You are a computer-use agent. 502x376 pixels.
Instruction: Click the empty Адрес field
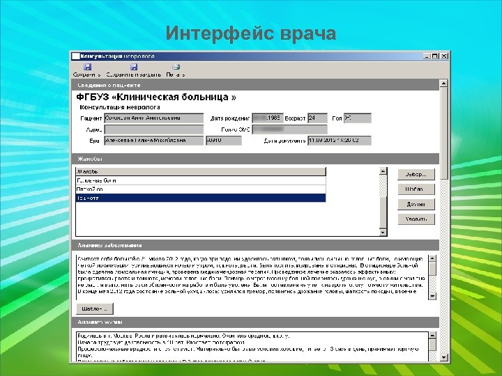pyautogui.click(x=154, y=130)
